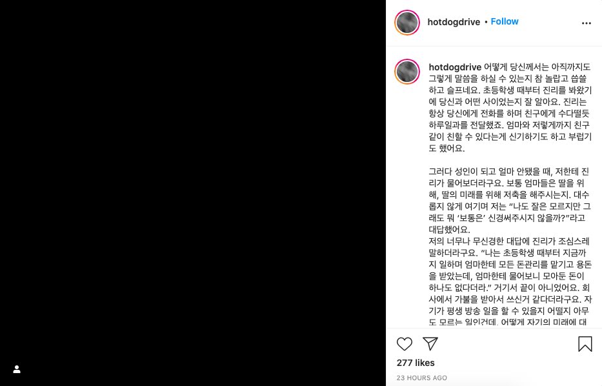Open the 23 HOURS AGO timestamp link

pos(421,378)
